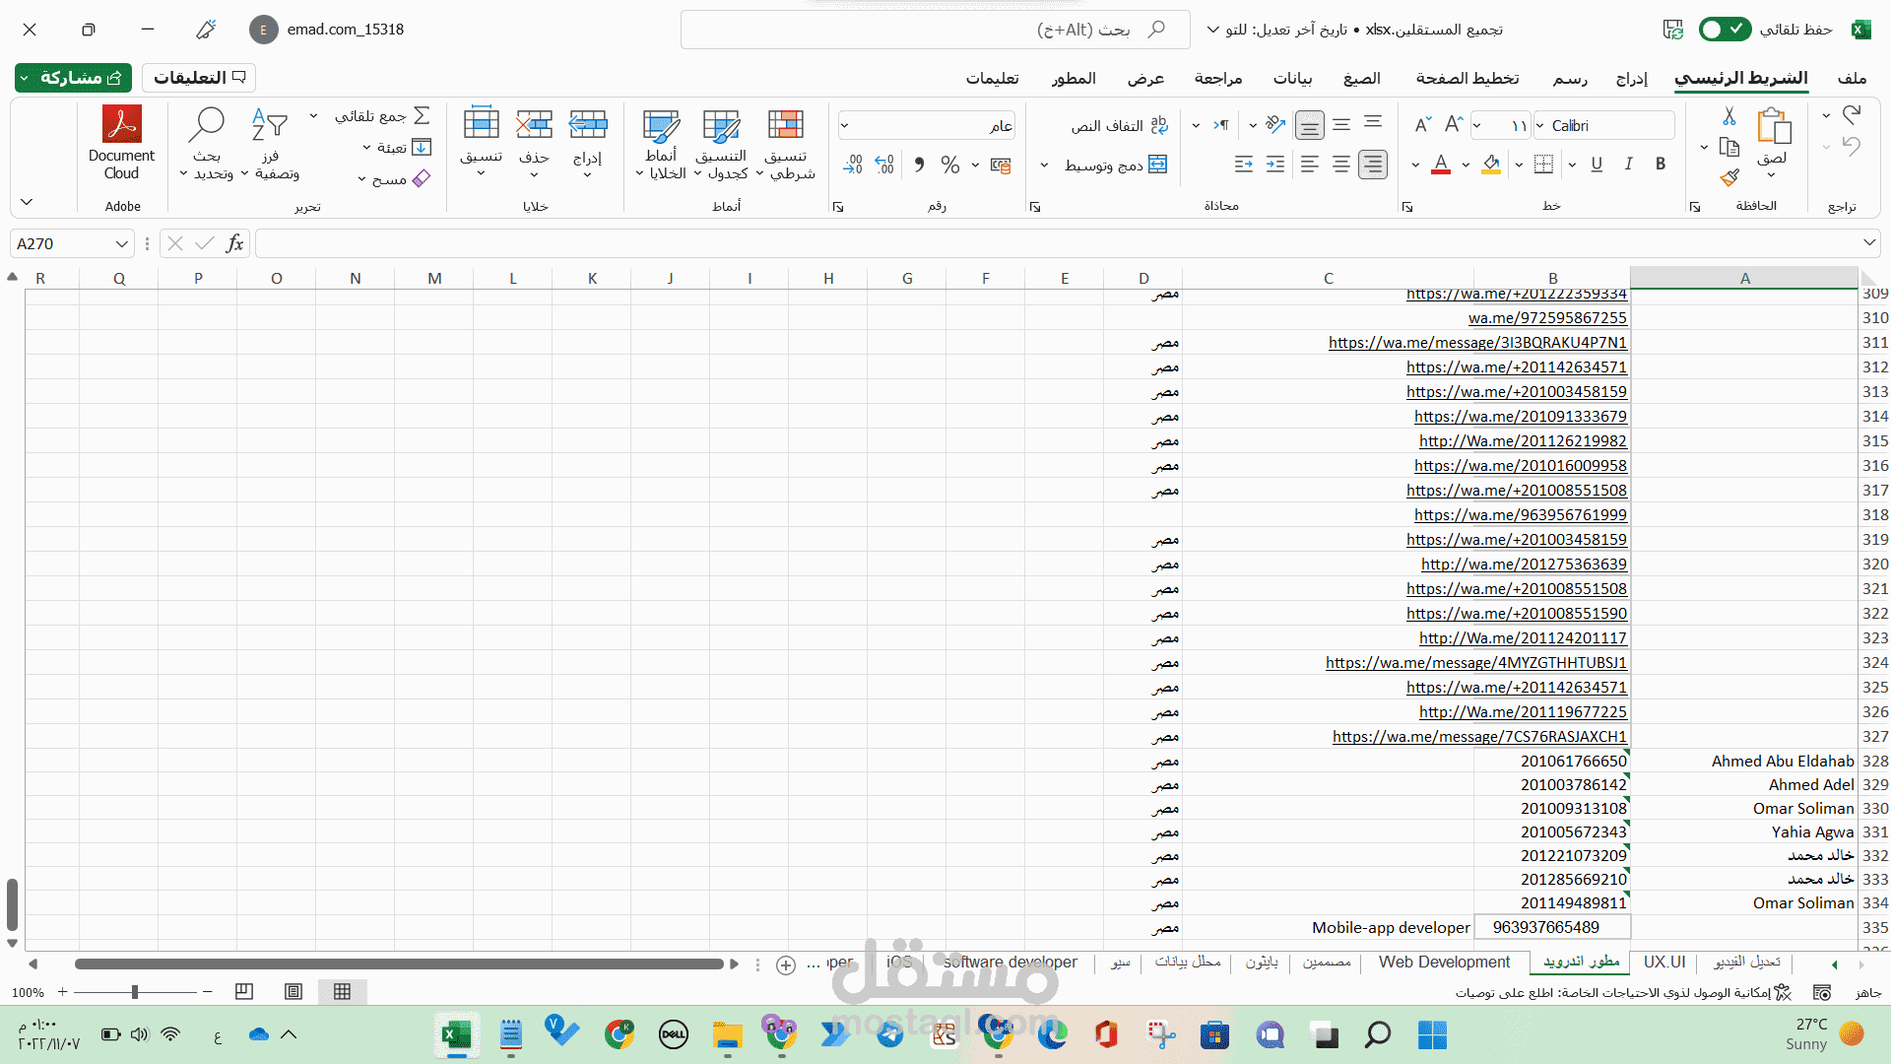Expand the number format dropdown

[x=844, y=126]
